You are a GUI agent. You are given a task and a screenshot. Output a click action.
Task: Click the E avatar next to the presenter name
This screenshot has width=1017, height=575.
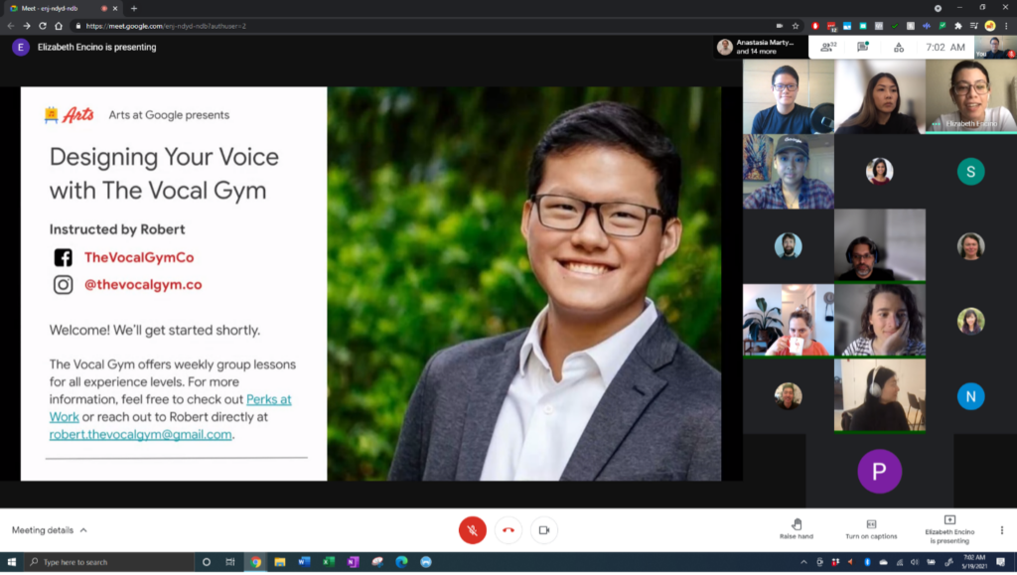click(21, 47)
